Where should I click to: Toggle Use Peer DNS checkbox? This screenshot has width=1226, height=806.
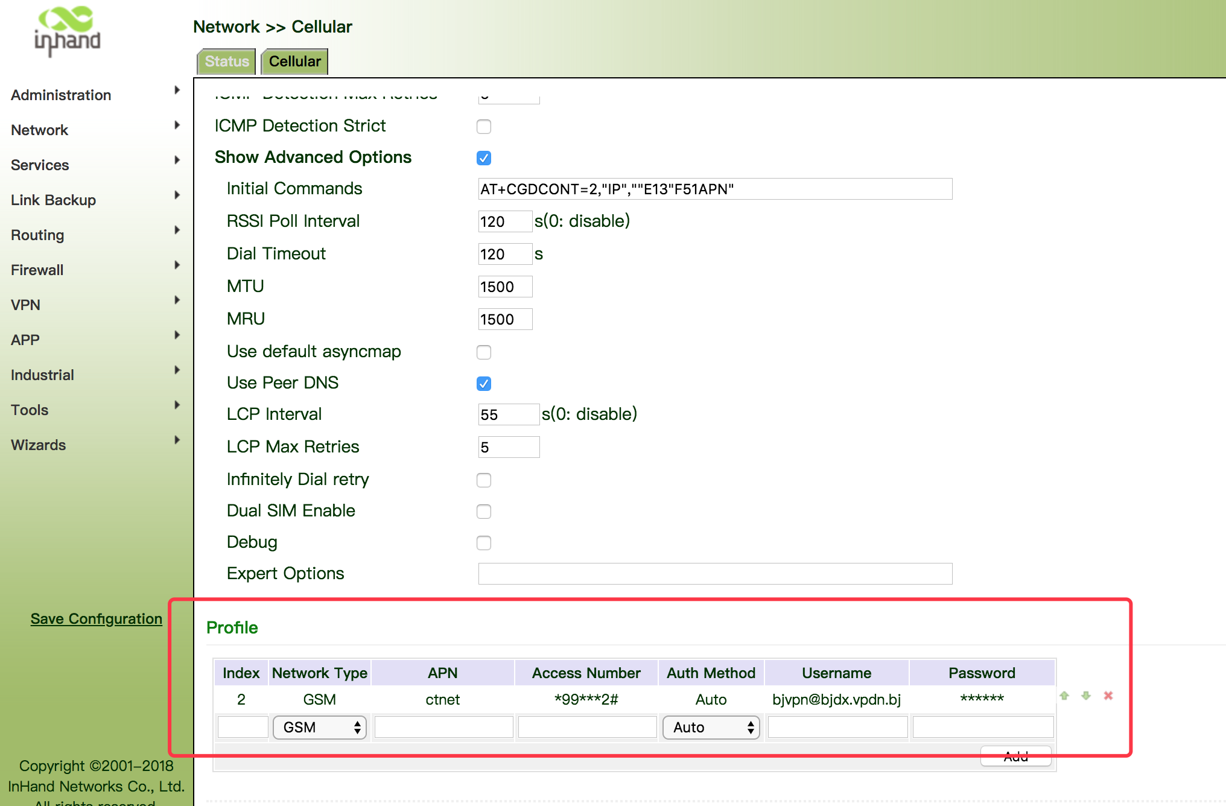(484, 384)
